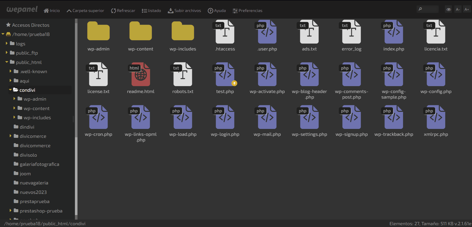Toggle hidden files eye icon
The height and width of the screenshot is (227, 472).
click(x=448, y=9)
